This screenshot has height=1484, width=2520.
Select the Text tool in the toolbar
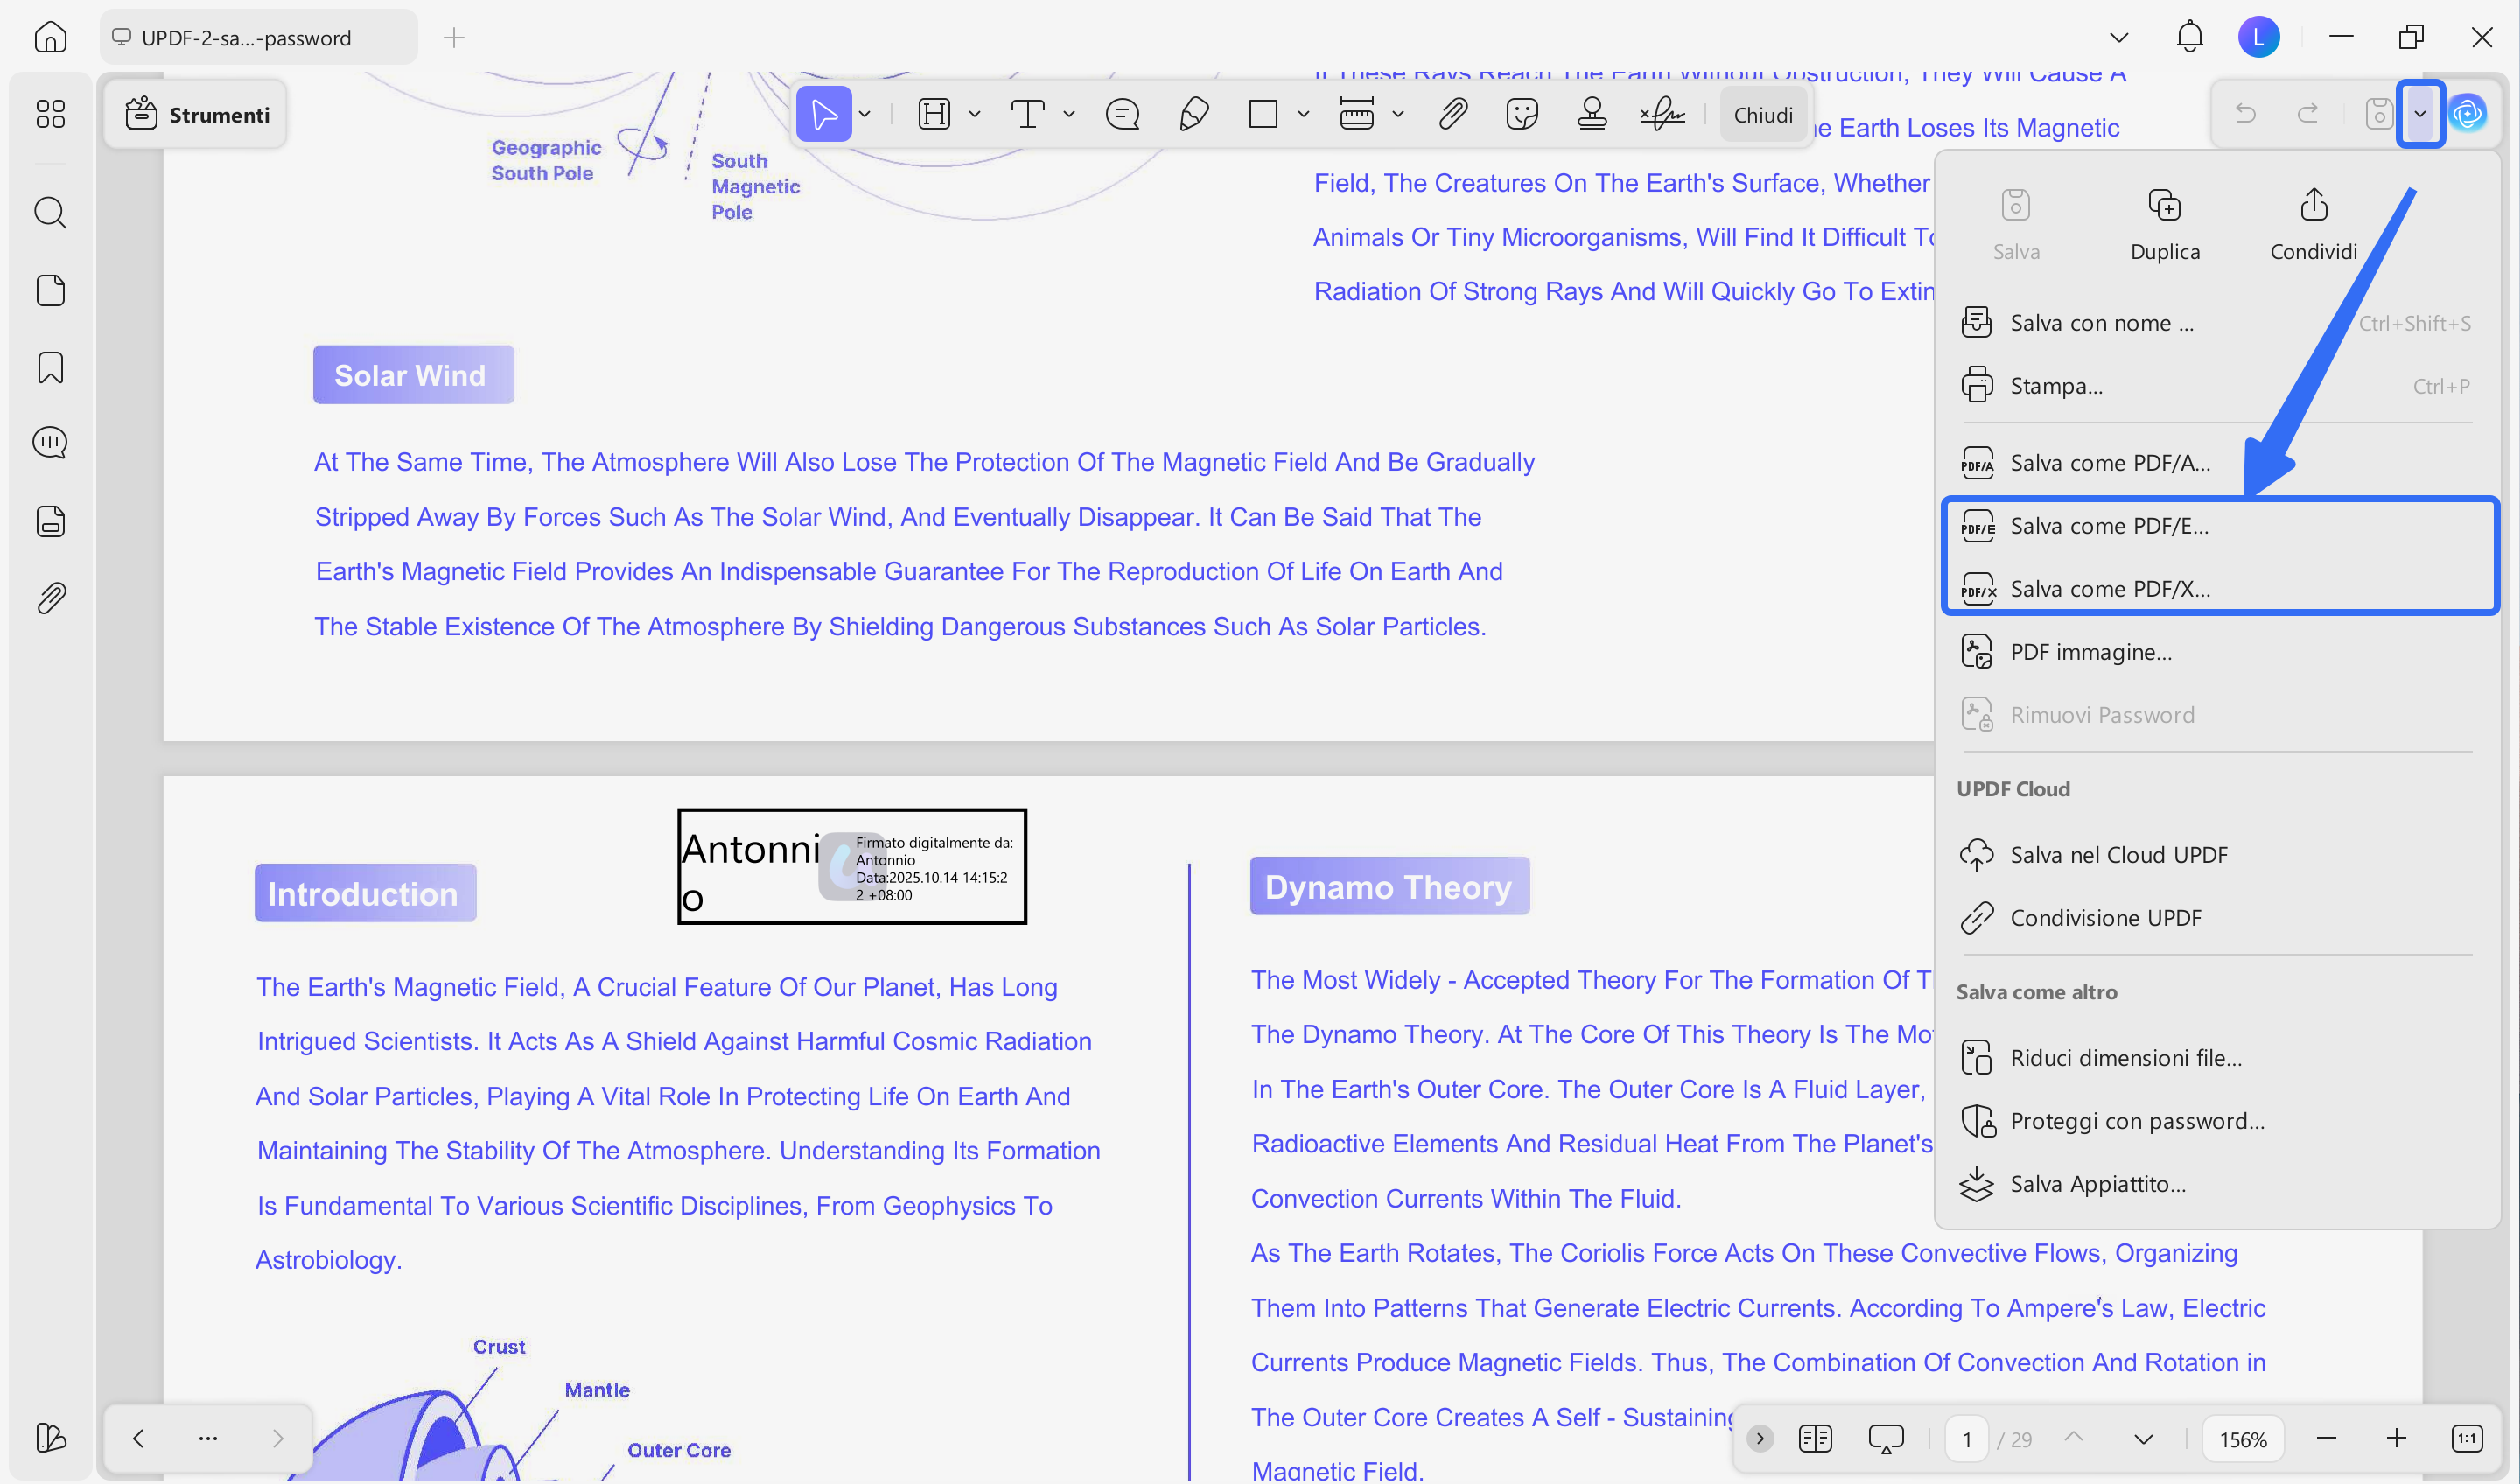click(x=1030, y=113)
